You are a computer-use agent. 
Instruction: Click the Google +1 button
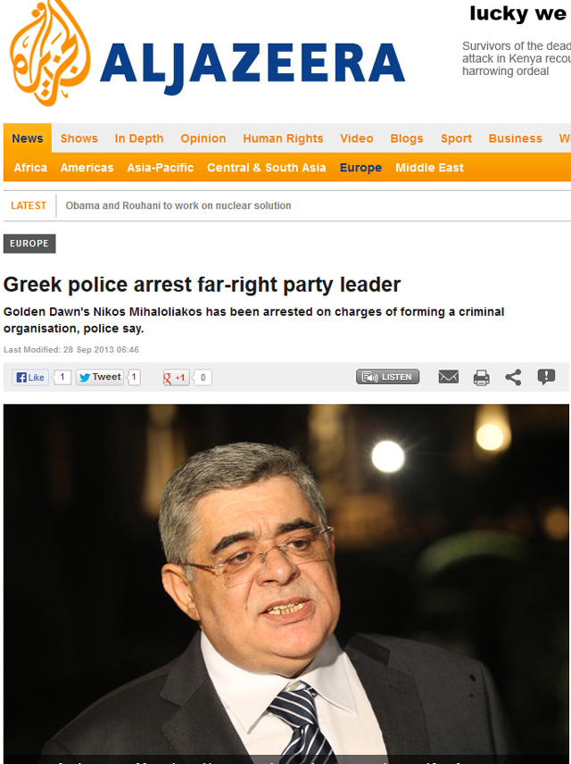176,378
